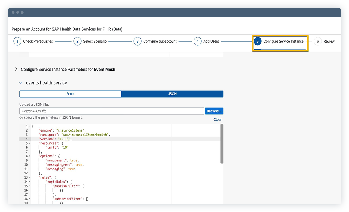Jump to step 6 Review
This screenshot has height=212, width=349.
click(x=317, y=41)
